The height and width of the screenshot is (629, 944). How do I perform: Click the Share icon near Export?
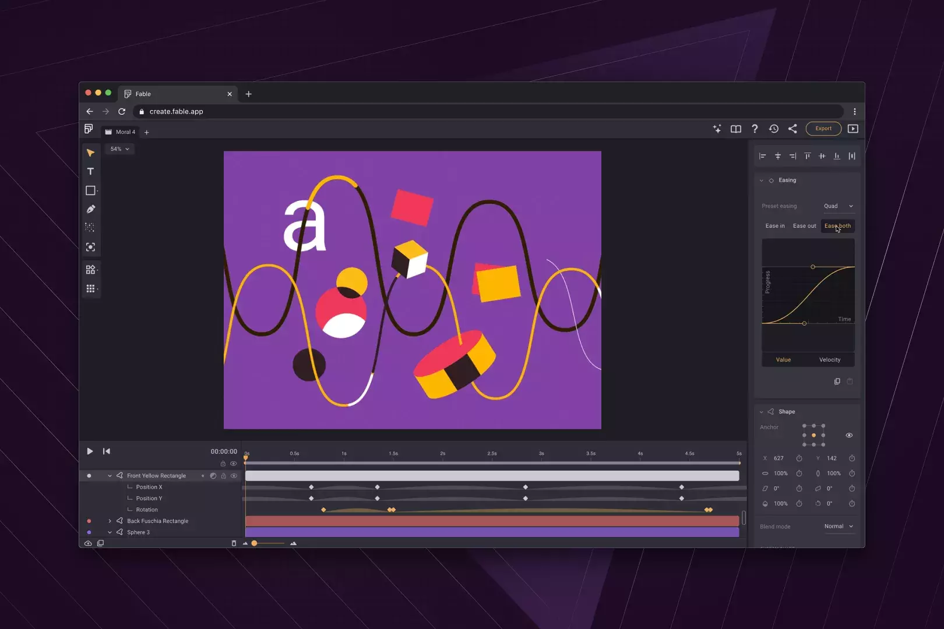[792, 129]
